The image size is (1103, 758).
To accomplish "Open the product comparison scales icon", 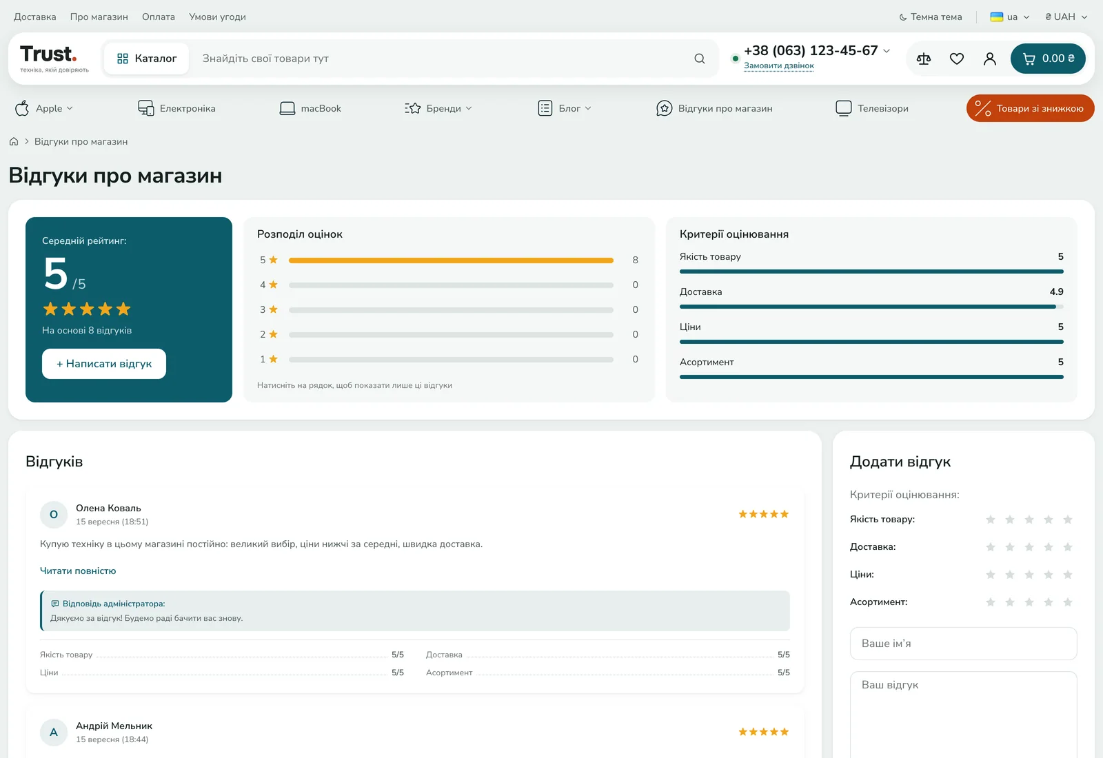I will tap(924, 59).
